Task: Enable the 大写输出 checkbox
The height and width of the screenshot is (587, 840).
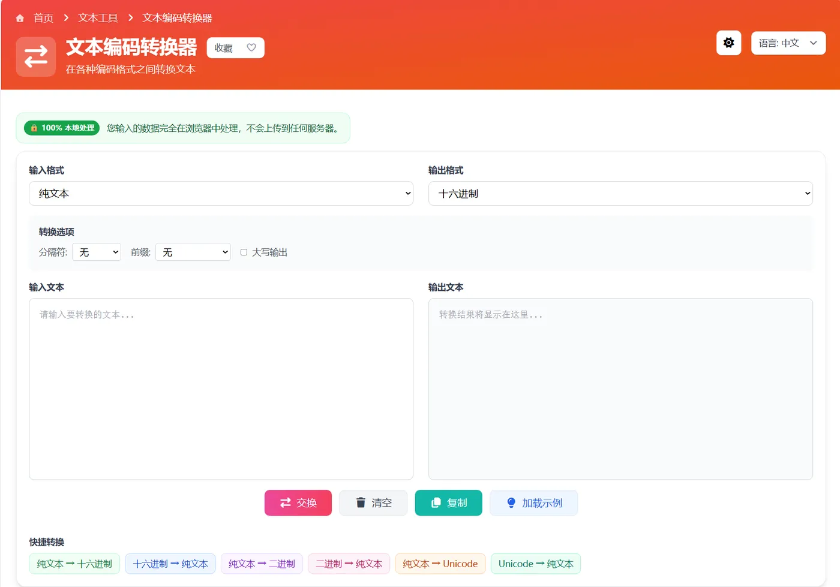Action: (x=244, y=252)
